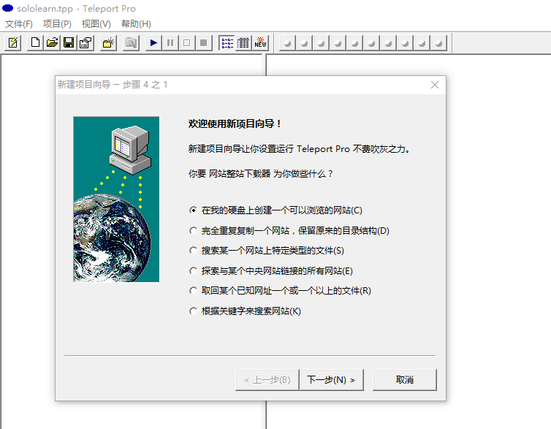The width and height of the screenshot is (551, 429).
Task: Click the 取消 button
Action: tap(404, 379)
